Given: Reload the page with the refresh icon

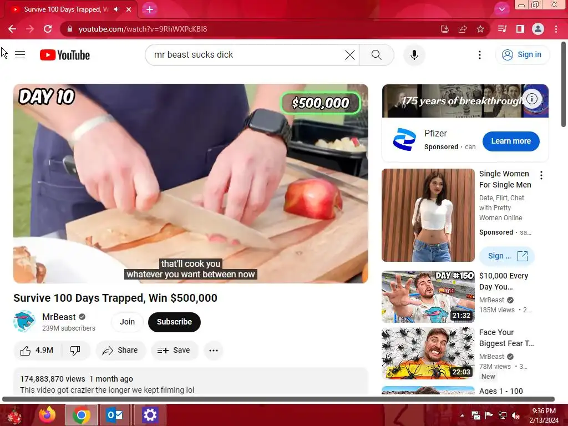Looking at the screenshot, I should click(48, 29).
